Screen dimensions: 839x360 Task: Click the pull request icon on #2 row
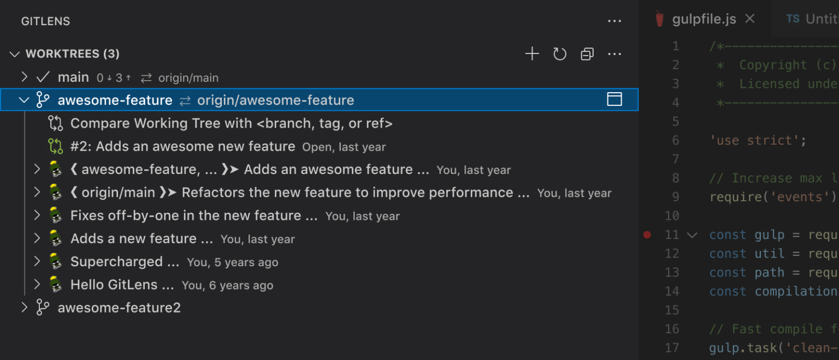click(x=55, y=146)
